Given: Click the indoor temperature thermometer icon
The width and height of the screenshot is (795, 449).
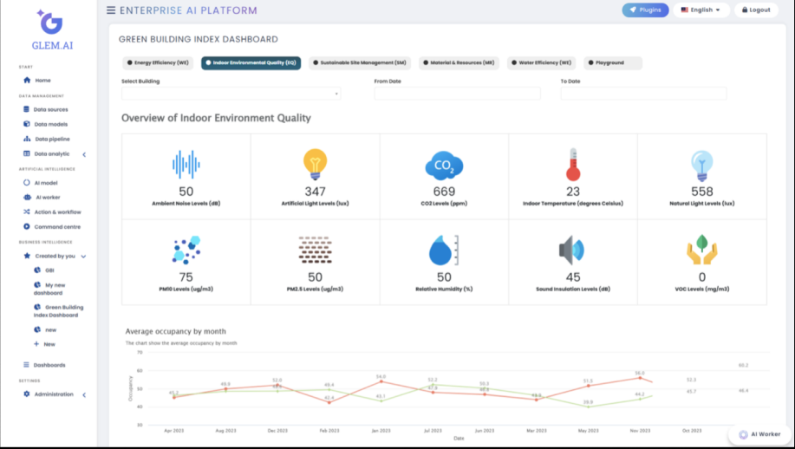Looking at the screenshot, I should tap(573, 164).
